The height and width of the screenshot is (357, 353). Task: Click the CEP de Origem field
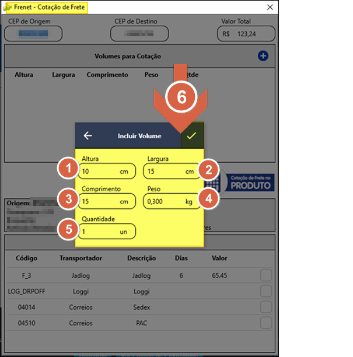click(33, 34)
